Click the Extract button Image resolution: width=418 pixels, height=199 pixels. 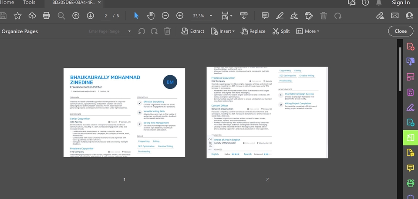192,31
